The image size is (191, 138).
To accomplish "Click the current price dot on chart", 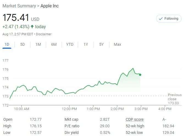I will click(x=140, y=74).
